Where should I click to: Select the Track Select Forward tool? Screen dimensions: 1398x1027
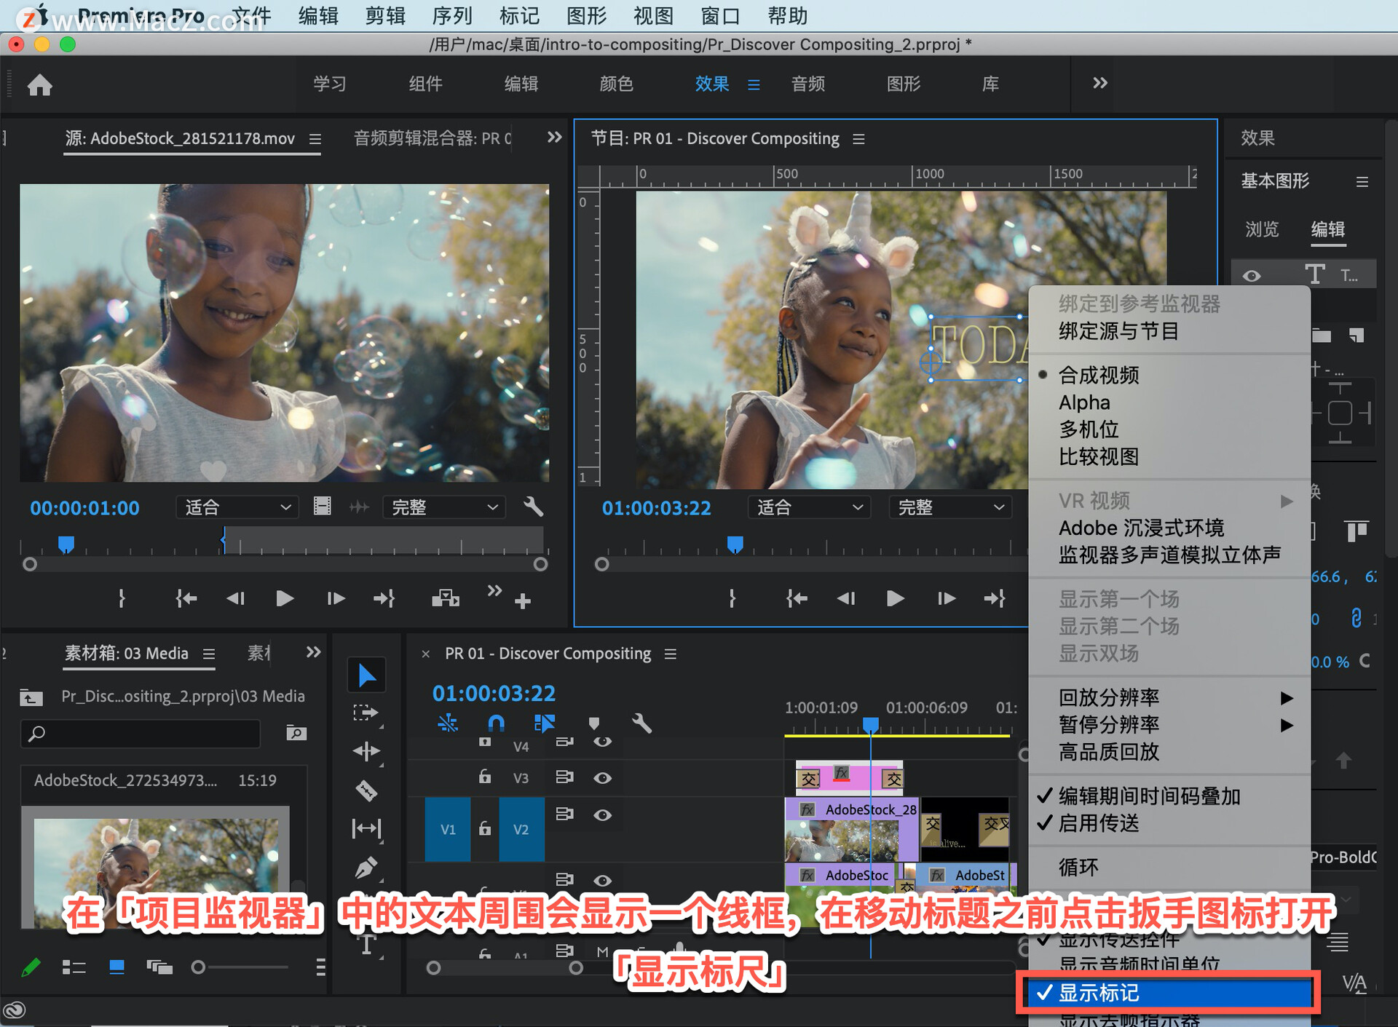(366, 713)
